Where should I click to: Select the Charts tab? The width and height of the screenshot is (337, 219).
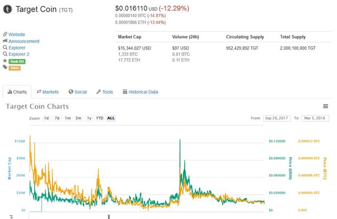coord(17,92)
